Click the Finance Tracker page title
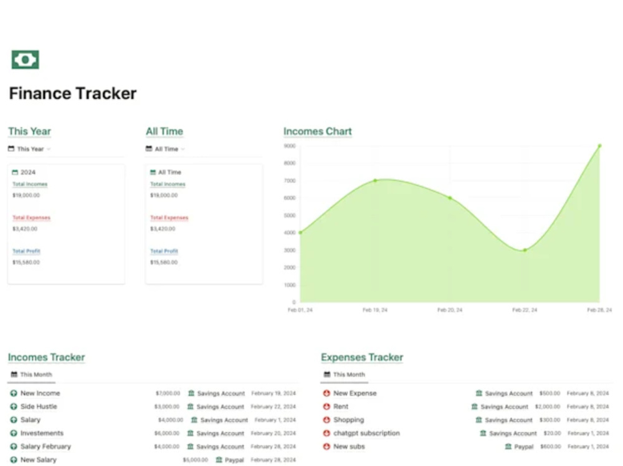Viewport: 623px width, 466px height. [x=73, y=94]
